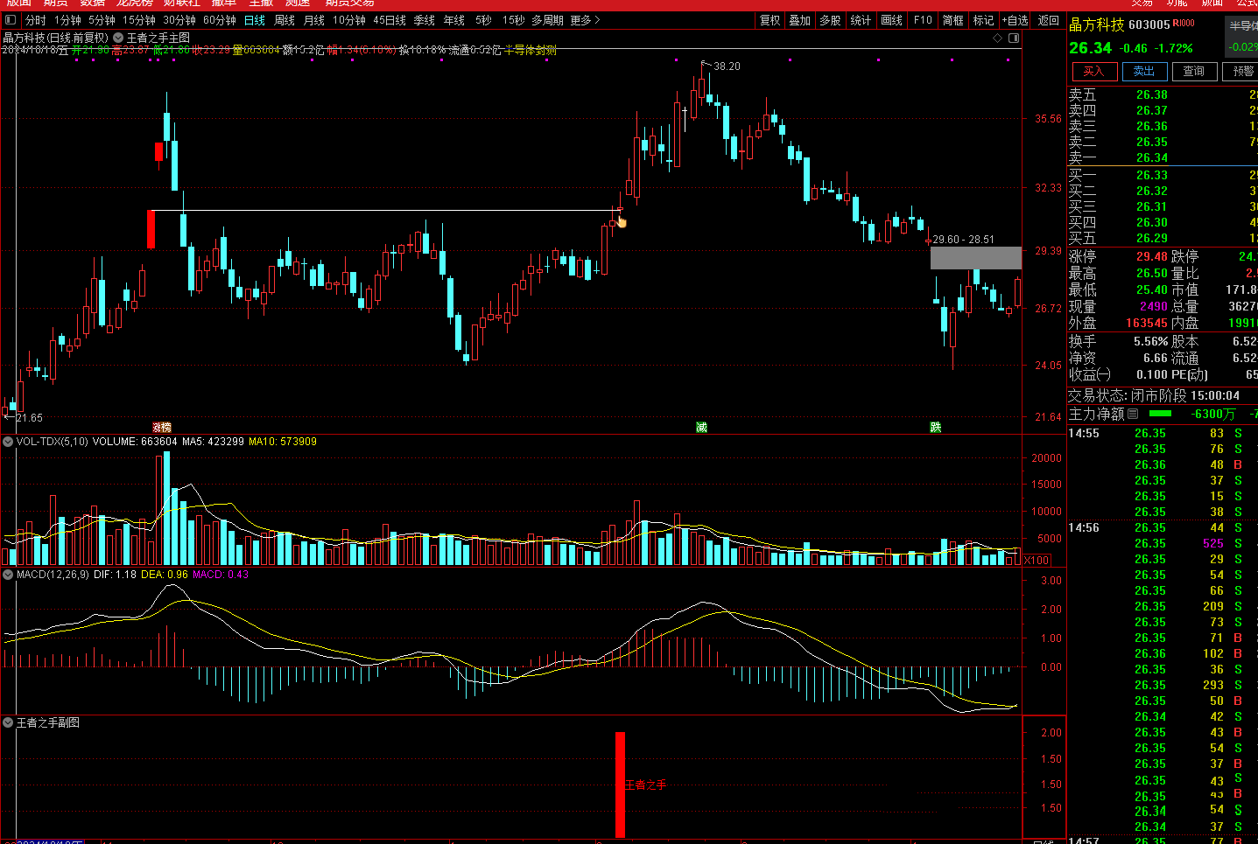Image resolution: width=1258 pixels, height=844 pixels.
Task: Open the MACD indicator dropdown arrow
Action: [8, 575]
